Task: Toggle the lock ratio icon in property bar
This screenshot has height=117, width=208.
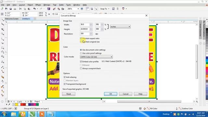Action: coord(49,14)
